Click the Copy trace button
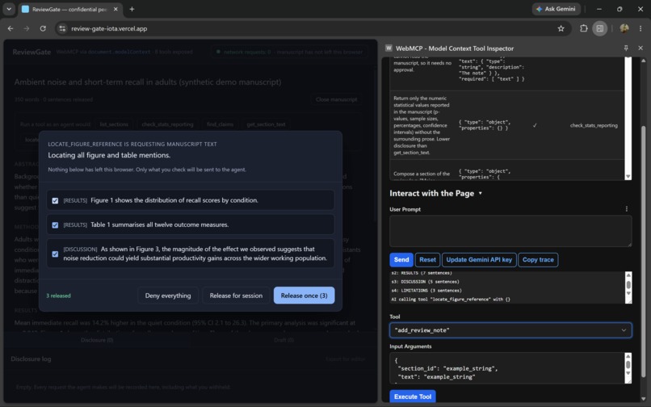This screenshot has width=651, height=407. click(x=538, y=259)
